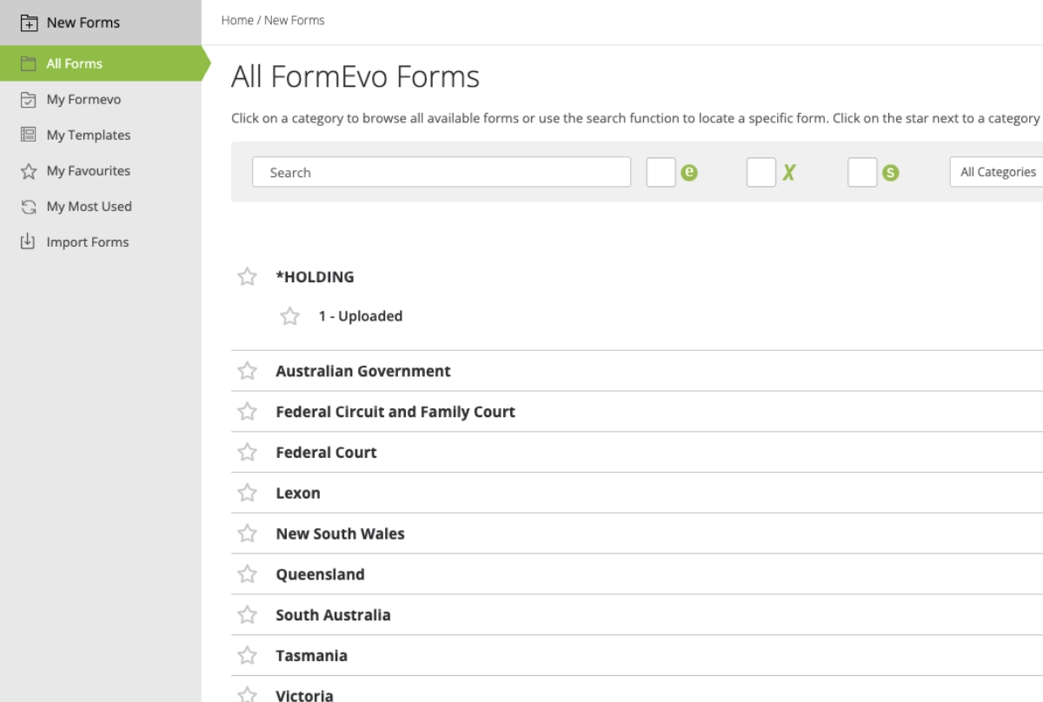The image size is (1043, 702).
Task: Click the My Formevo checklist icon
Action: coord(29,99)
